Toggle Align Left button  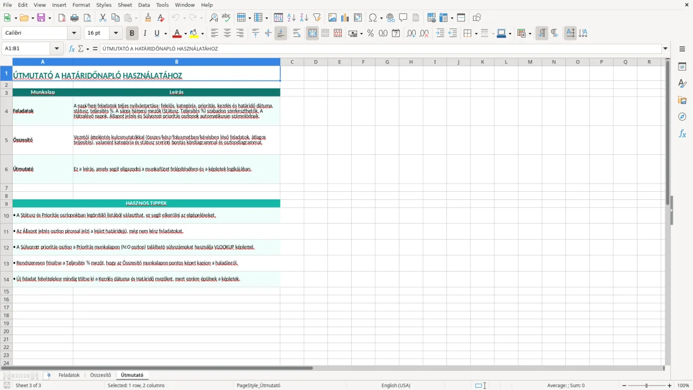pyautogui.click(x=215, y=34)
